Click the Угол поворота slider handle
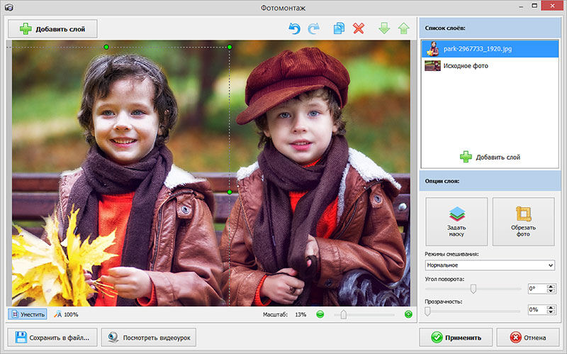Image resolution: width=567 pixels, height=354 pixels. (x=473, y=288)
